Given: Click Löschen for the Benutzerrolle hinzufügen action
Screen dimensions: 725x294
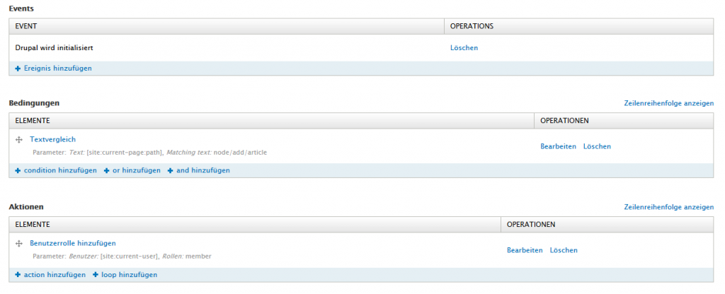Looking at the screenshot, I should point(564,250).
